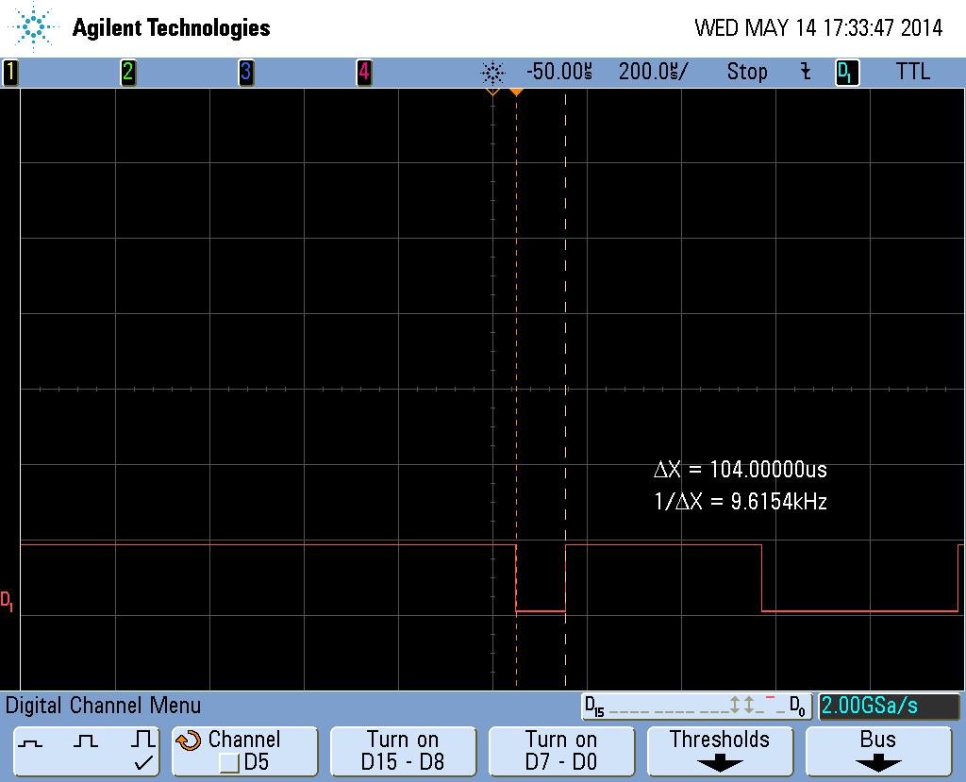The image size is (966, 782).
Task: Click the D1 trigger source icon
Action: point(846,73)
